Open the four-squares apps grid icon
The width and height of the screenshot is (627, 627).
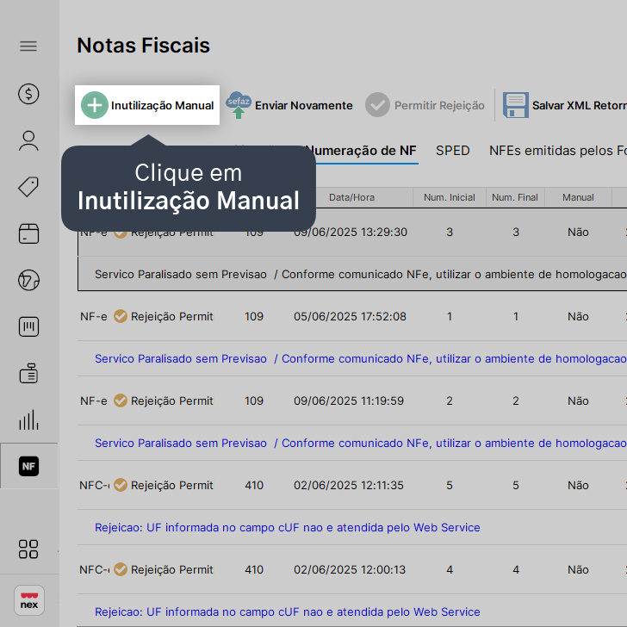28,549
